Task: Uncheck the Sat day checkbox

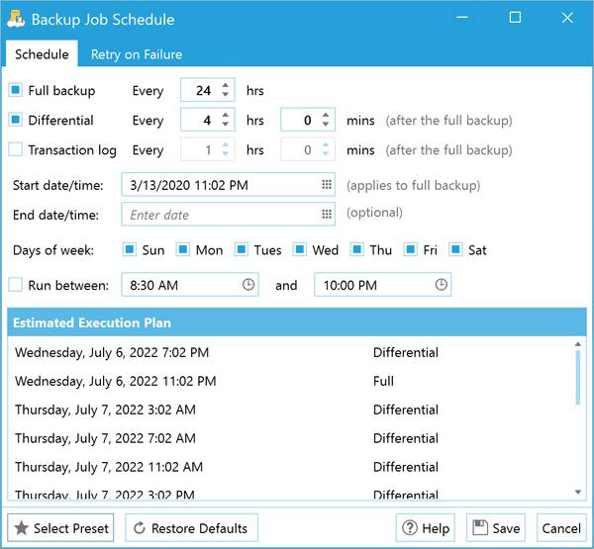Action: [456, 250]
